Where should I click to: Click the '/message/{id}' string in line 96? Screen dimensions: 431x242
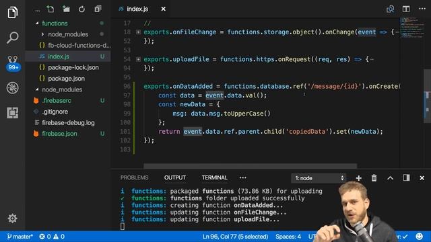point(334,87)
